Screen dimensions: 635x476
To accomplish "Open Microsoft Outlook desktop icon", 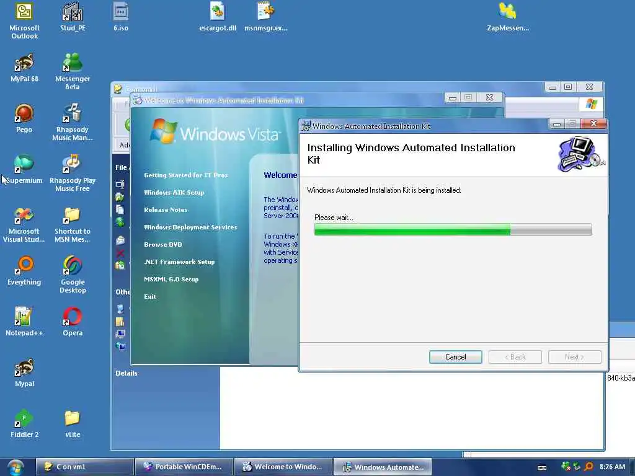I will pyautogui.click(x=24, y=20).
